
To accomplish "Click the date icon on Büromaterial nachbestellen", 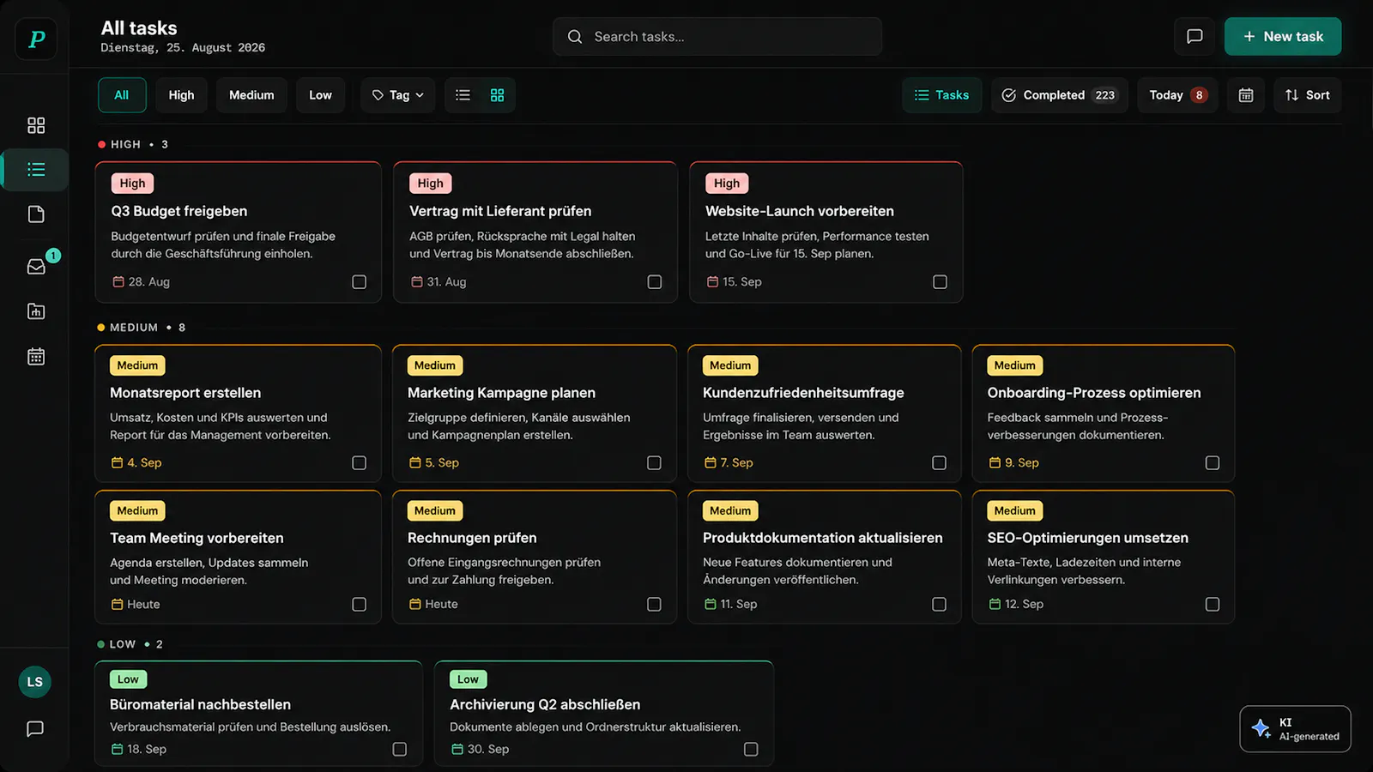I will tap(117, 749).
